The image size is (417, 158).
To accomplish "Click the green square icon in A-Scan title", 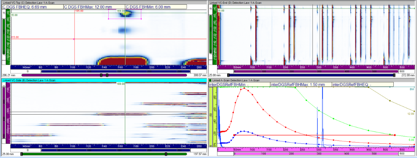I will (210, 80).
